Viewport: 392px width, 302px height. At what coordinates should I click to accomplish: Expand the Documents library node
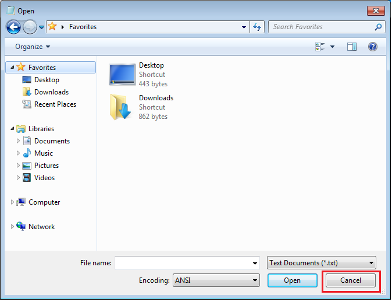[18, 141]
